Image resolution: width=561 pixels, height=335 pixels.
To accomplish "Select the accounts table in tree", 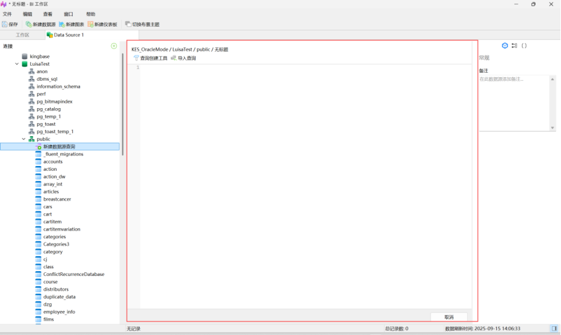I will tap(53, 162).
